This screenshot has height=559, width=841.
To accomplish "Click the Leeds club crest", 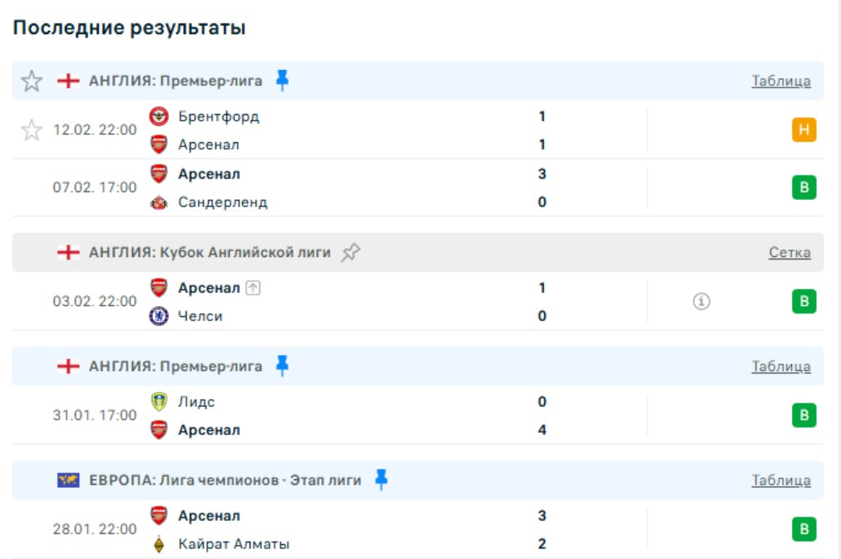I will coord(159,402).
